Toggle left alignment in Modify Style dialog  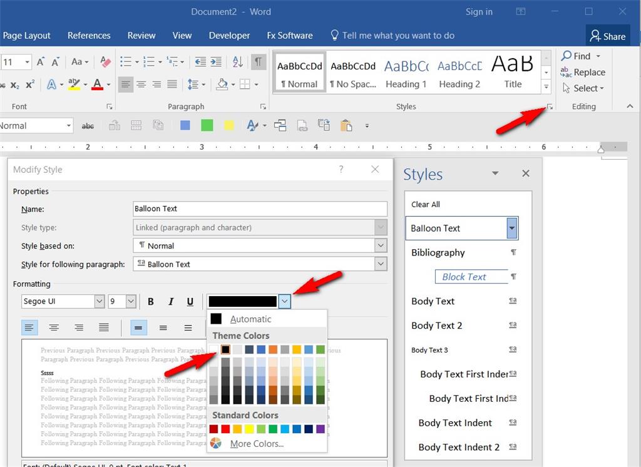pos(29,327)
